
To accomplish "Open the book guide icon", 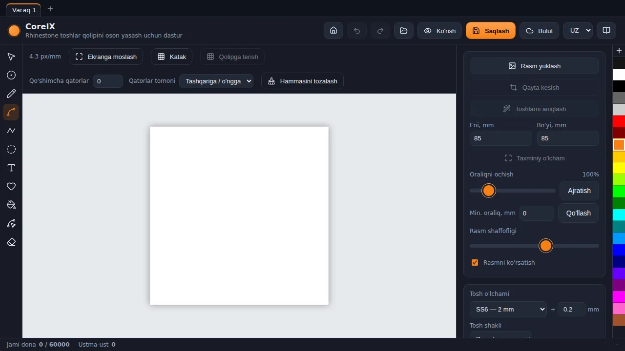I will click(606, 30).
